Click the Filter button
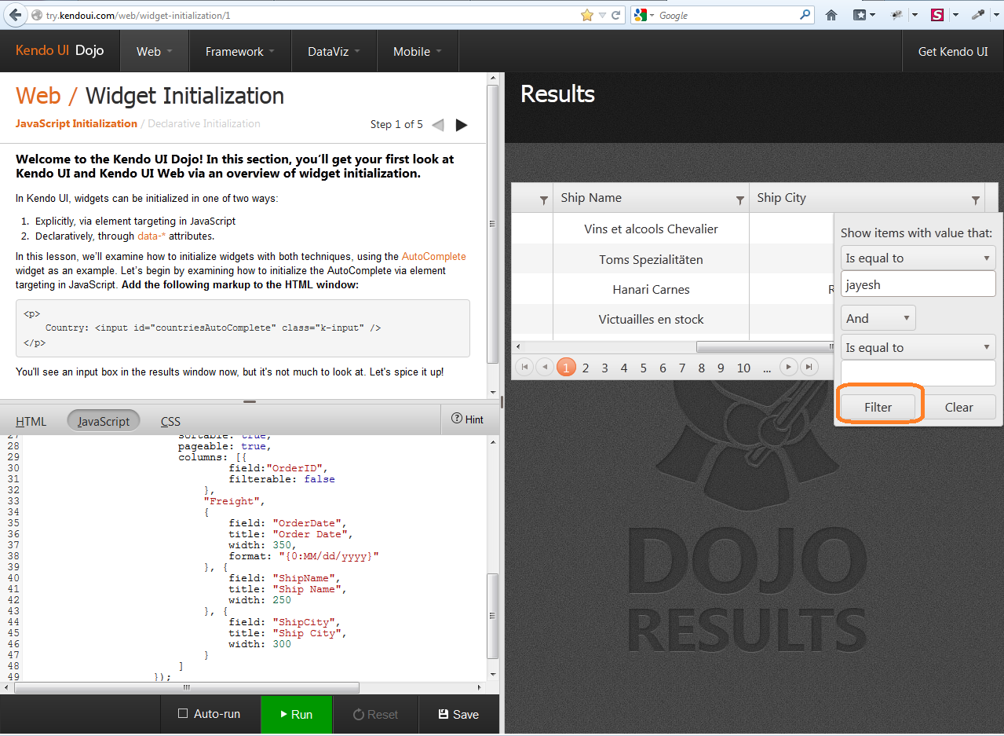The image size is (1004, 736). pyautogui.click(x=878, y=407)
